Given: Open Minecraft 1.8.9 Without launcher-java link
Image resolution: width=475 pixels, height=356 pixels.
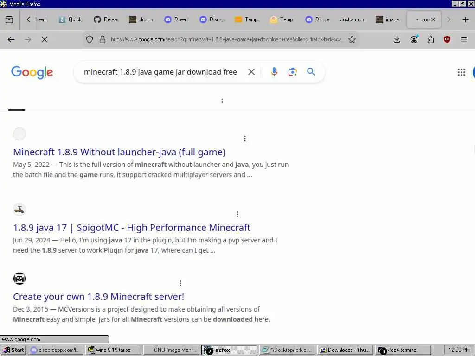Looking at the screenshot, I should (119, 152).
